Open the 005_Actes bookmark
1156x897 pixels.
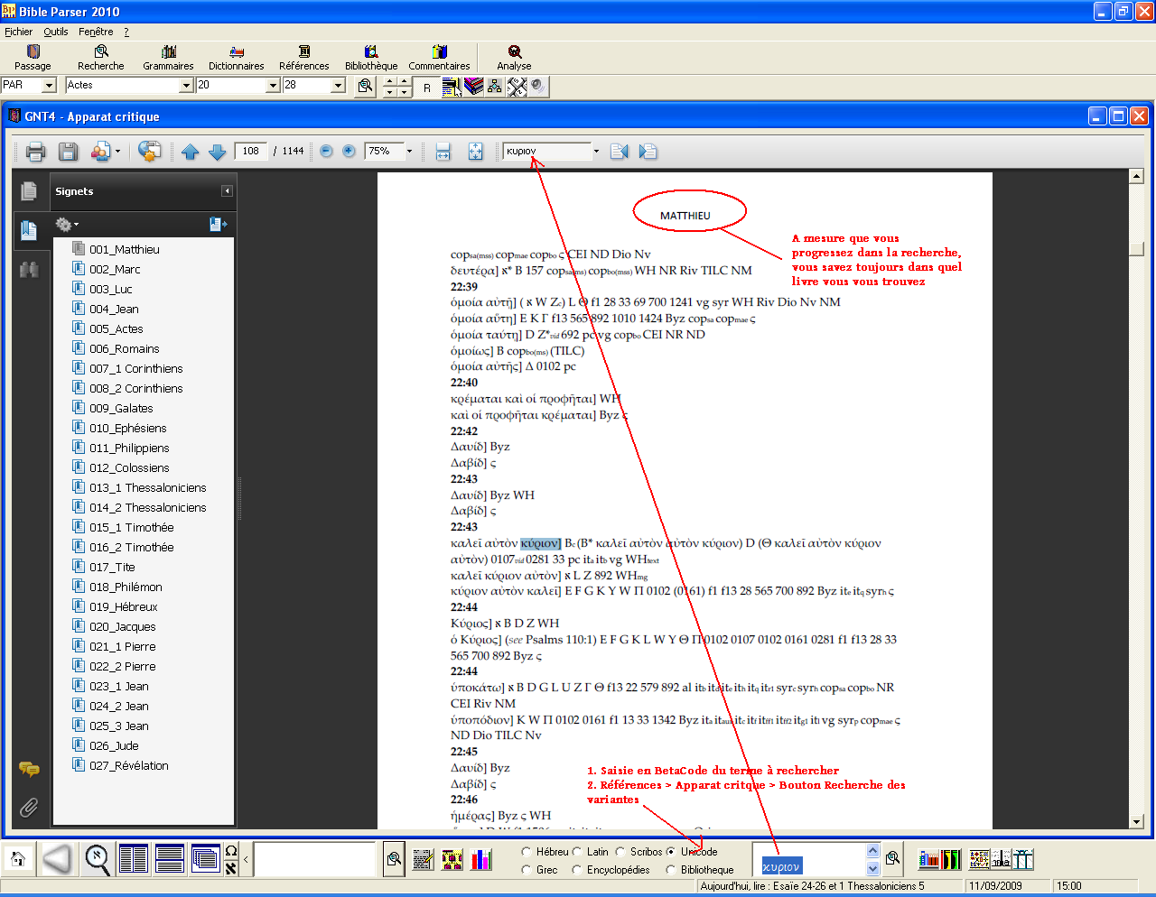[116, 328]
